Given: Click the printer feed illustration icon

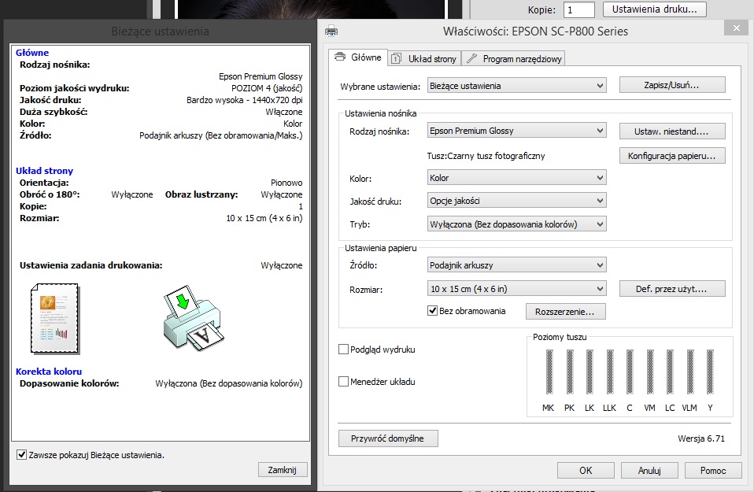Looking at the screenshot, I should pos(194,318).
